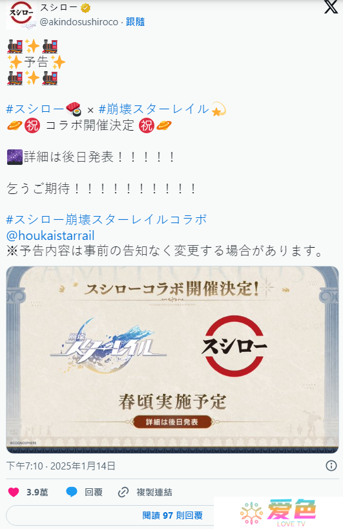The width and height of the screenshot is (343, 529).
Task: Click the blue reply bubble icon
Action: pyautogui.click(x=72, y=492)
